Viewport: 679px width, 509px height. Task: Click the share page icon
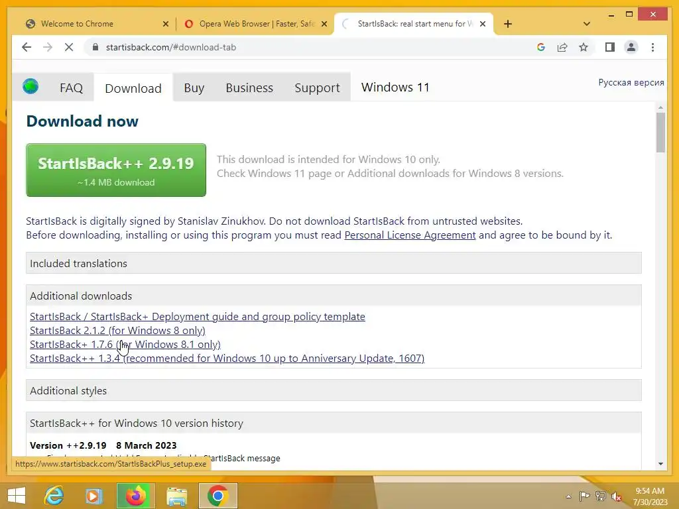562,47
